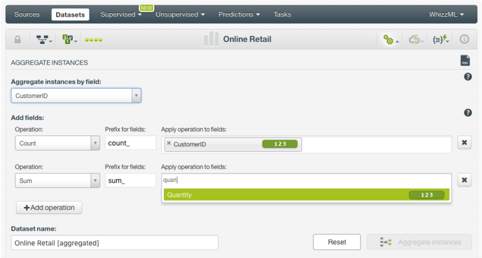Click help icon beside Add fields
The image size is (482, 258).
pos(468,112)
